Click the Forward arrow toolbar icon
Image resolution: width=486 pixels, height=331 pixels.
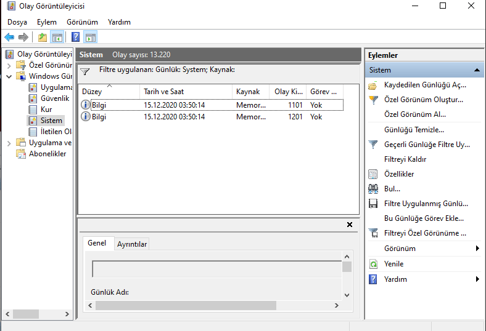point(23,38)
